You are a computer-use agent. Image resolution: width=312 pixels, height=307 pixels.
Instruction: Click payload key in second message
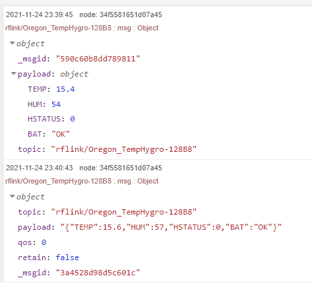pyautogui.click(x=34, y=227)
